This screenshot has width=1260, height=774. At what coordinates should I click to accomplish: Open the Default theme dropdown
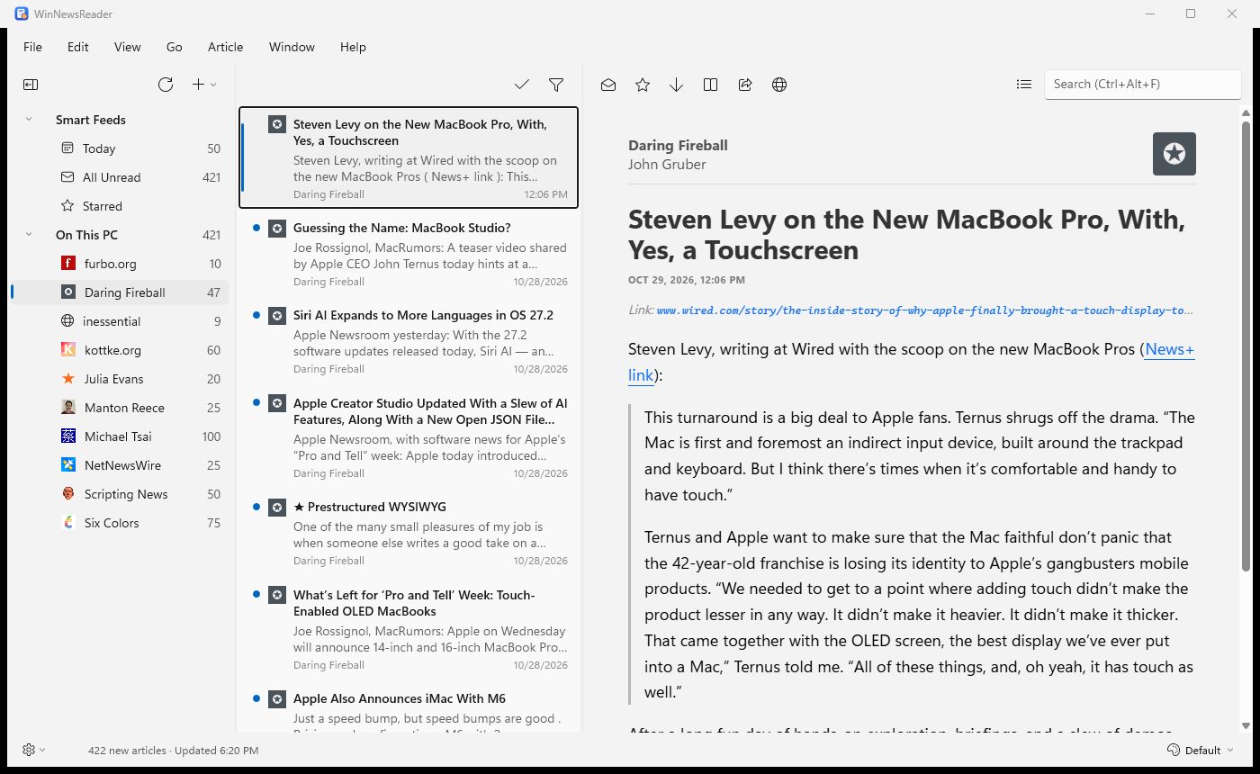coord(1201,751)
